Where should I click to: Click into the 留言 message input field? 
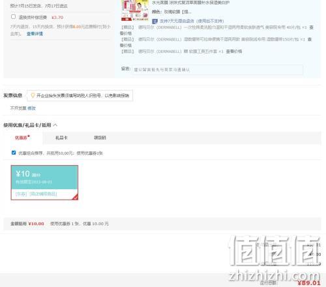click(217, 70)
